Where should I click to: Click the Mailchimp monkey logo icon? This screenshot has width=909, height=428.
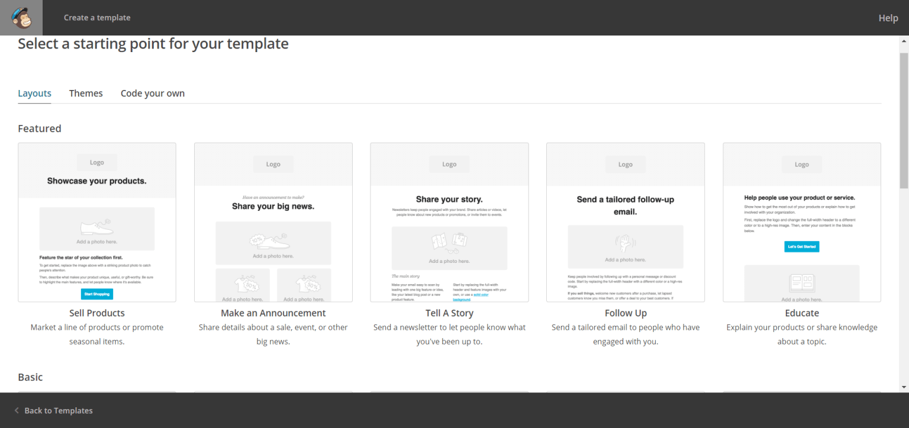coord(21,18)
